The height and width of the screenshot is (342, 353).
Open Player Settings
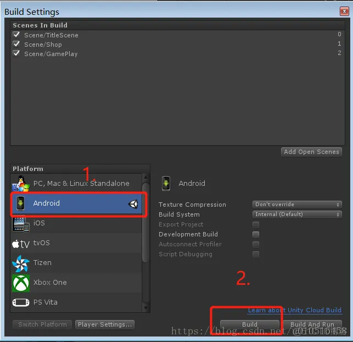[105, 324]
